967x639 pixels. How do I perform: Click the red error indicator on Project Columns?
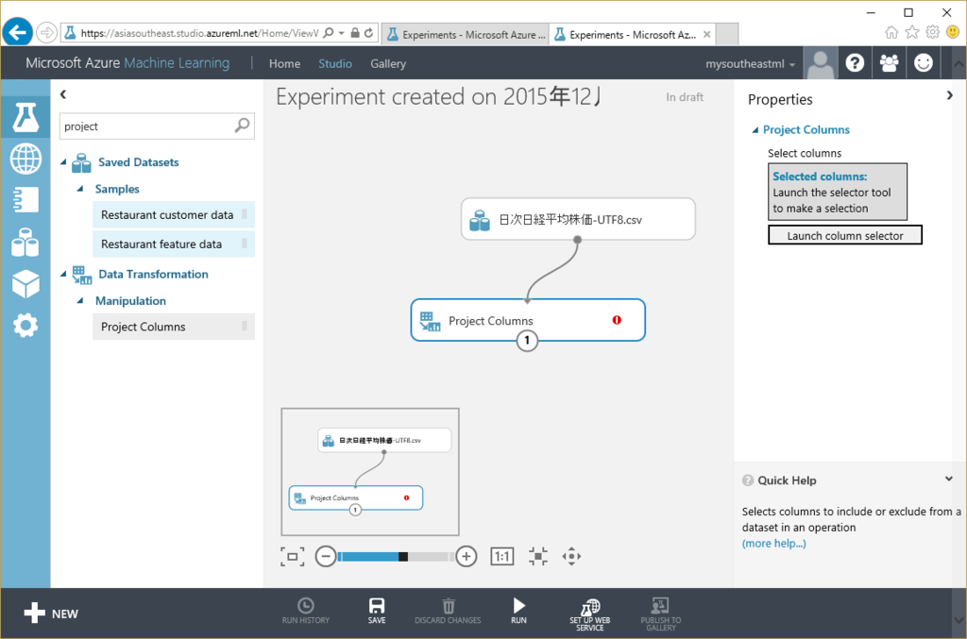pyautogui.click(x=617, y=320)
